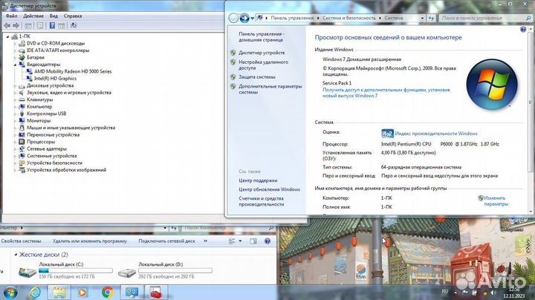Click Индекс производительности Windows link
The height and width of the screenshot is (300, 535).
point(436,134)
